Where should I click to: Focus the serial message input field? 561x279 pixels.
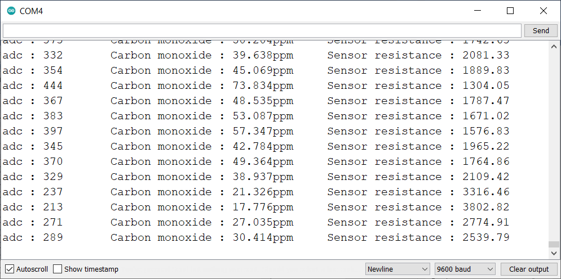click(x=262, y=31)
